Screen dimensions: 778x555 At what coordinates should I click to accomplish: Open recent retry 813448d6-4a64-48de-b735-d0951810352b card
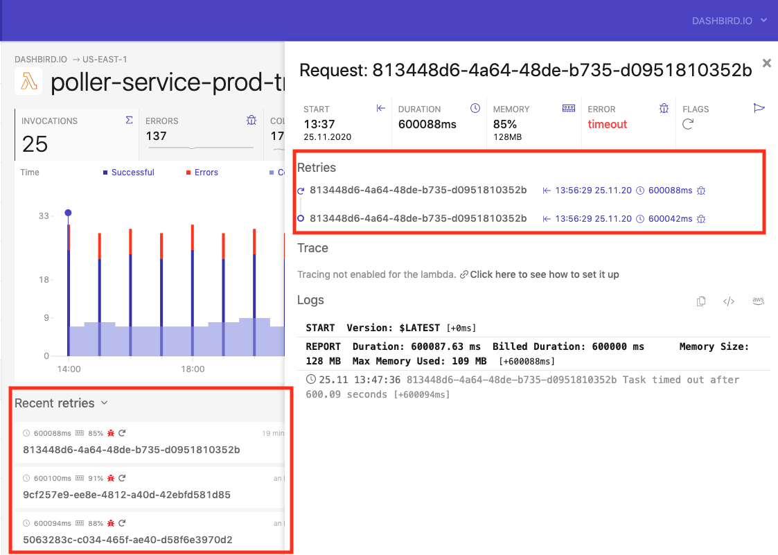pyautogui.click(x=150, y=442)
